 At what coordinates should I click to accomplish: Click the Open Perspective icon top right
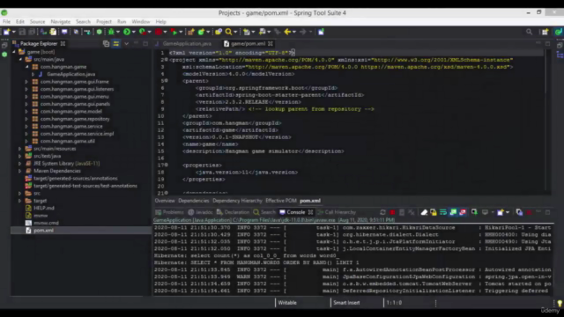coord(545,32)
